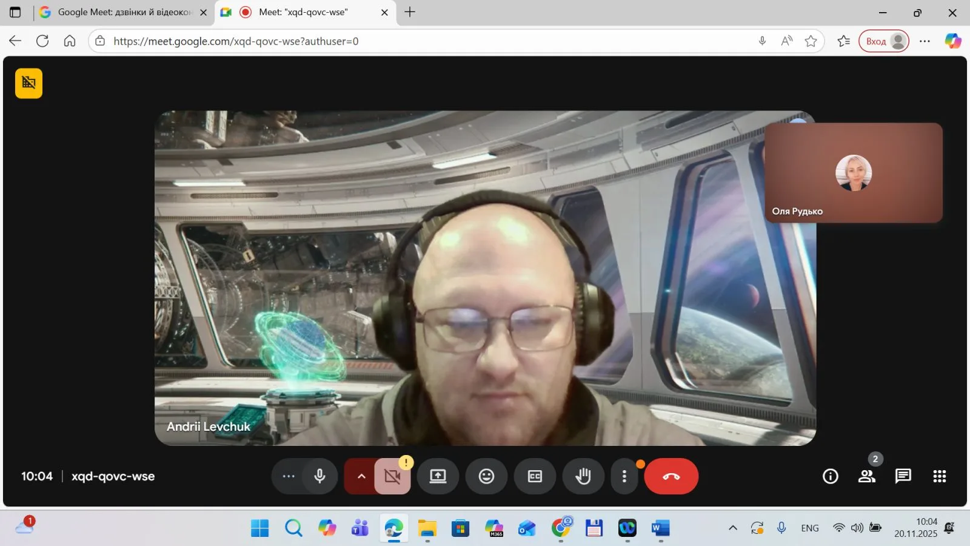Open the emoji reactions button

coord(486,476)
